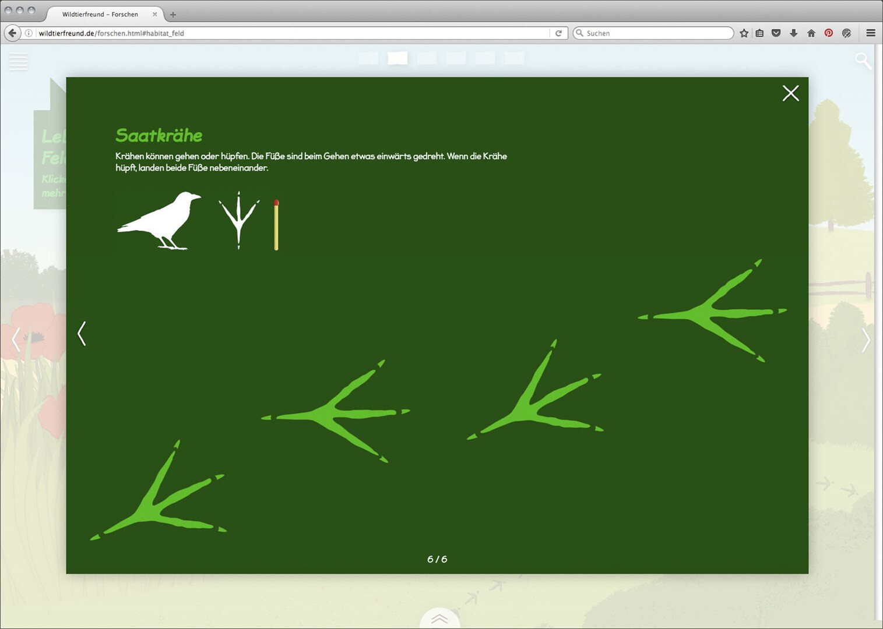883x629 pixels.
Task: Go to the browser home page
Action: tap(811, 33)
